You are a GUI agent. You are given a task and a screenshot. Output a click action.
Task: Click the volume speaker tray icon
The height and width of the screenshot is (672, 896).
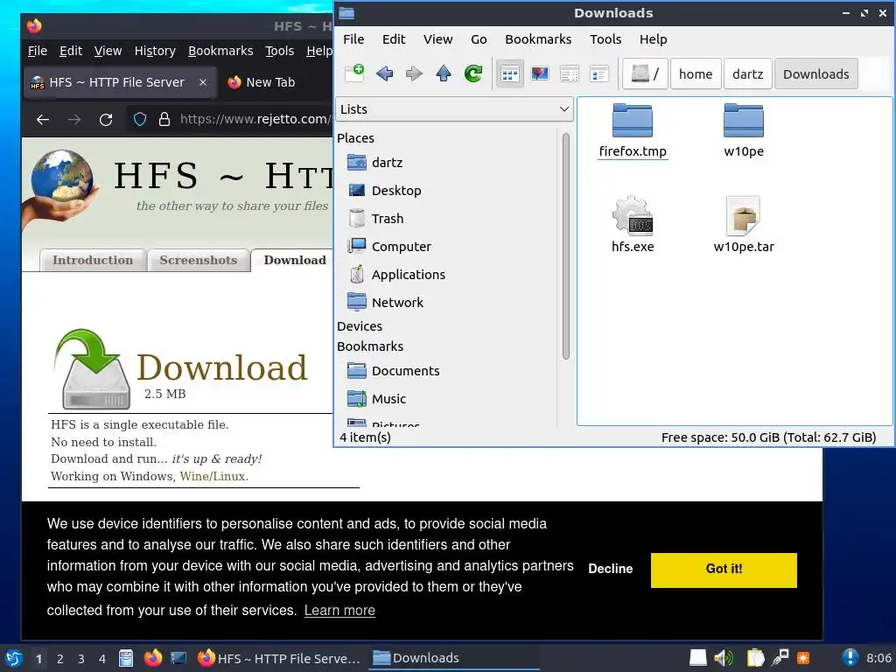coord(724,658)
